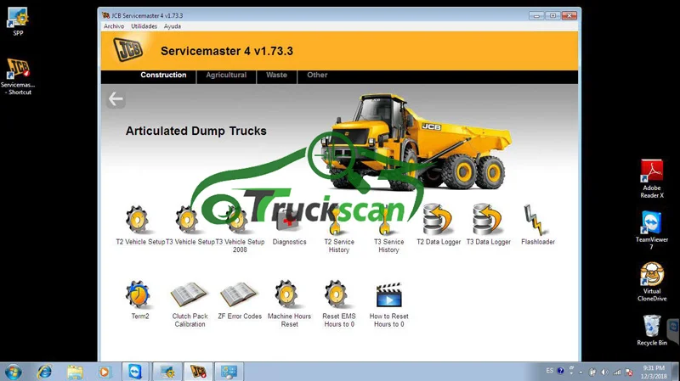Open Windows Explorer folder in taskbar

[x=75, y=372]
